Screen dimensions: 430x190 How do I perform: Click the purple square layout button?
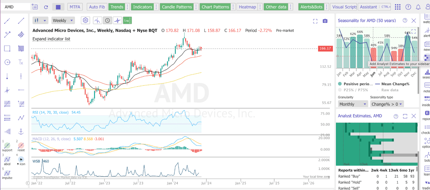(x=58, y=7)
